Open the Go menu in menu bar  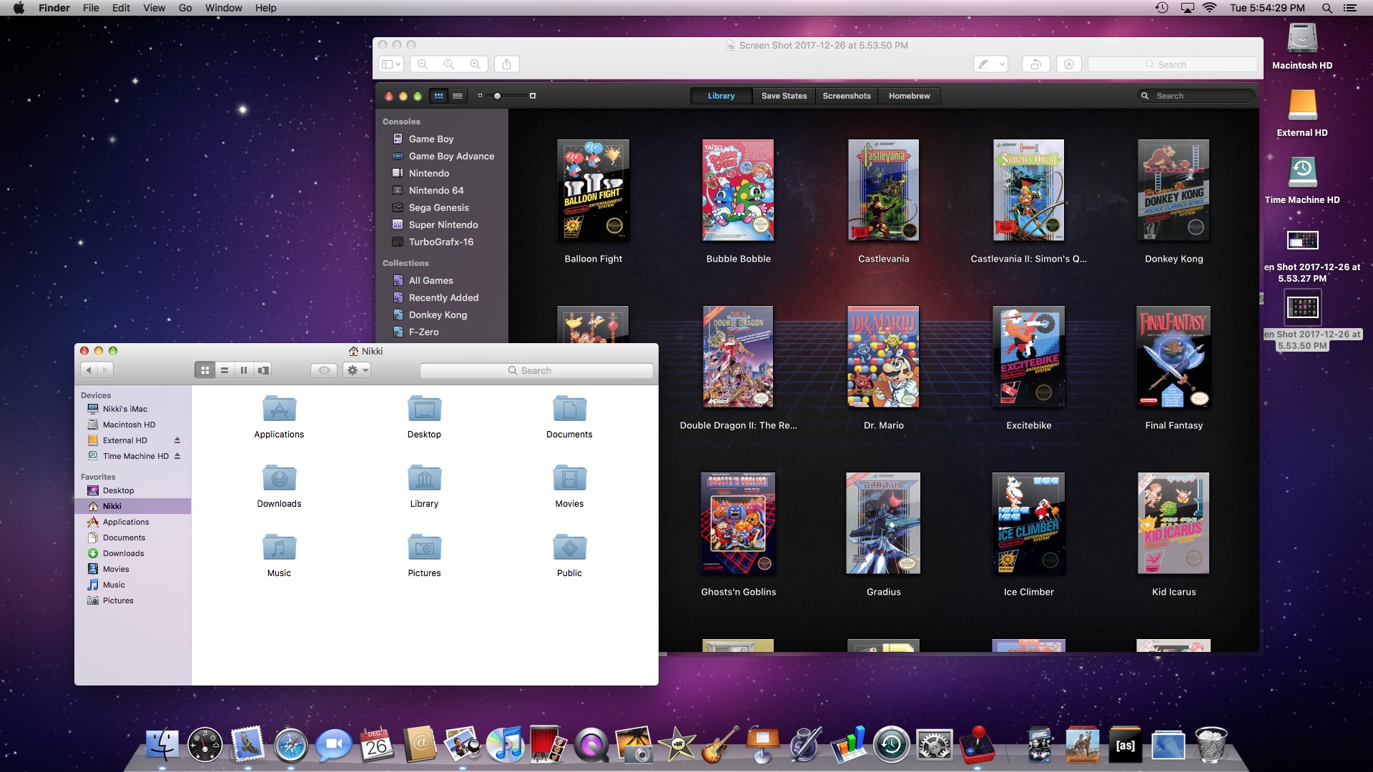(x=185, y=8)
